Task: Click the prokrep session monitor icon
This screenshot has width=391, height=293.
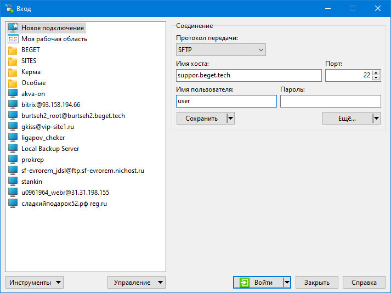Action: click(13, 160)
